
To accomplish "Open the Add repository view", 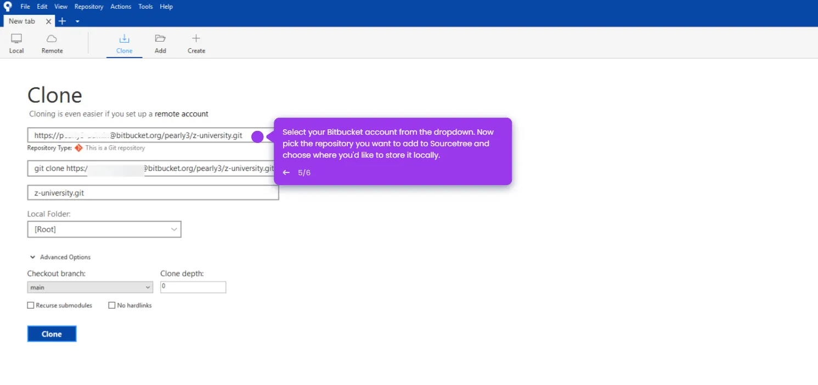I will click(160, 44).
